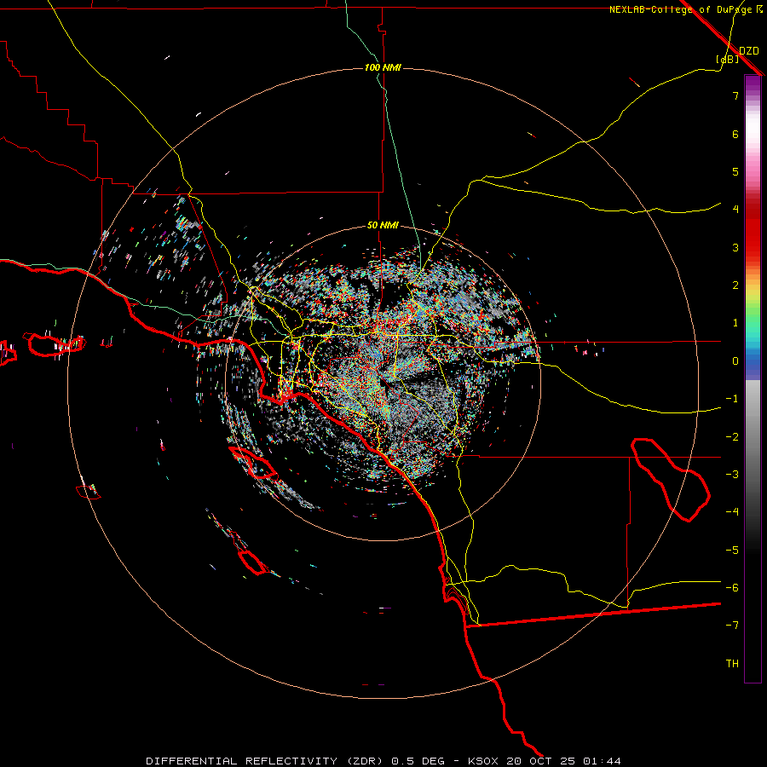Click the 0 value on color scale
This screenshot has width=767, height=767.
[x=735, y=361]
